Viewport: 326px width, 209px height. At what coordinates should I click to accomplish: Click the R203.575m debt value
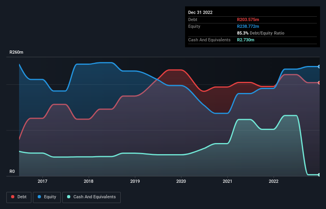[x=248, y=19]
